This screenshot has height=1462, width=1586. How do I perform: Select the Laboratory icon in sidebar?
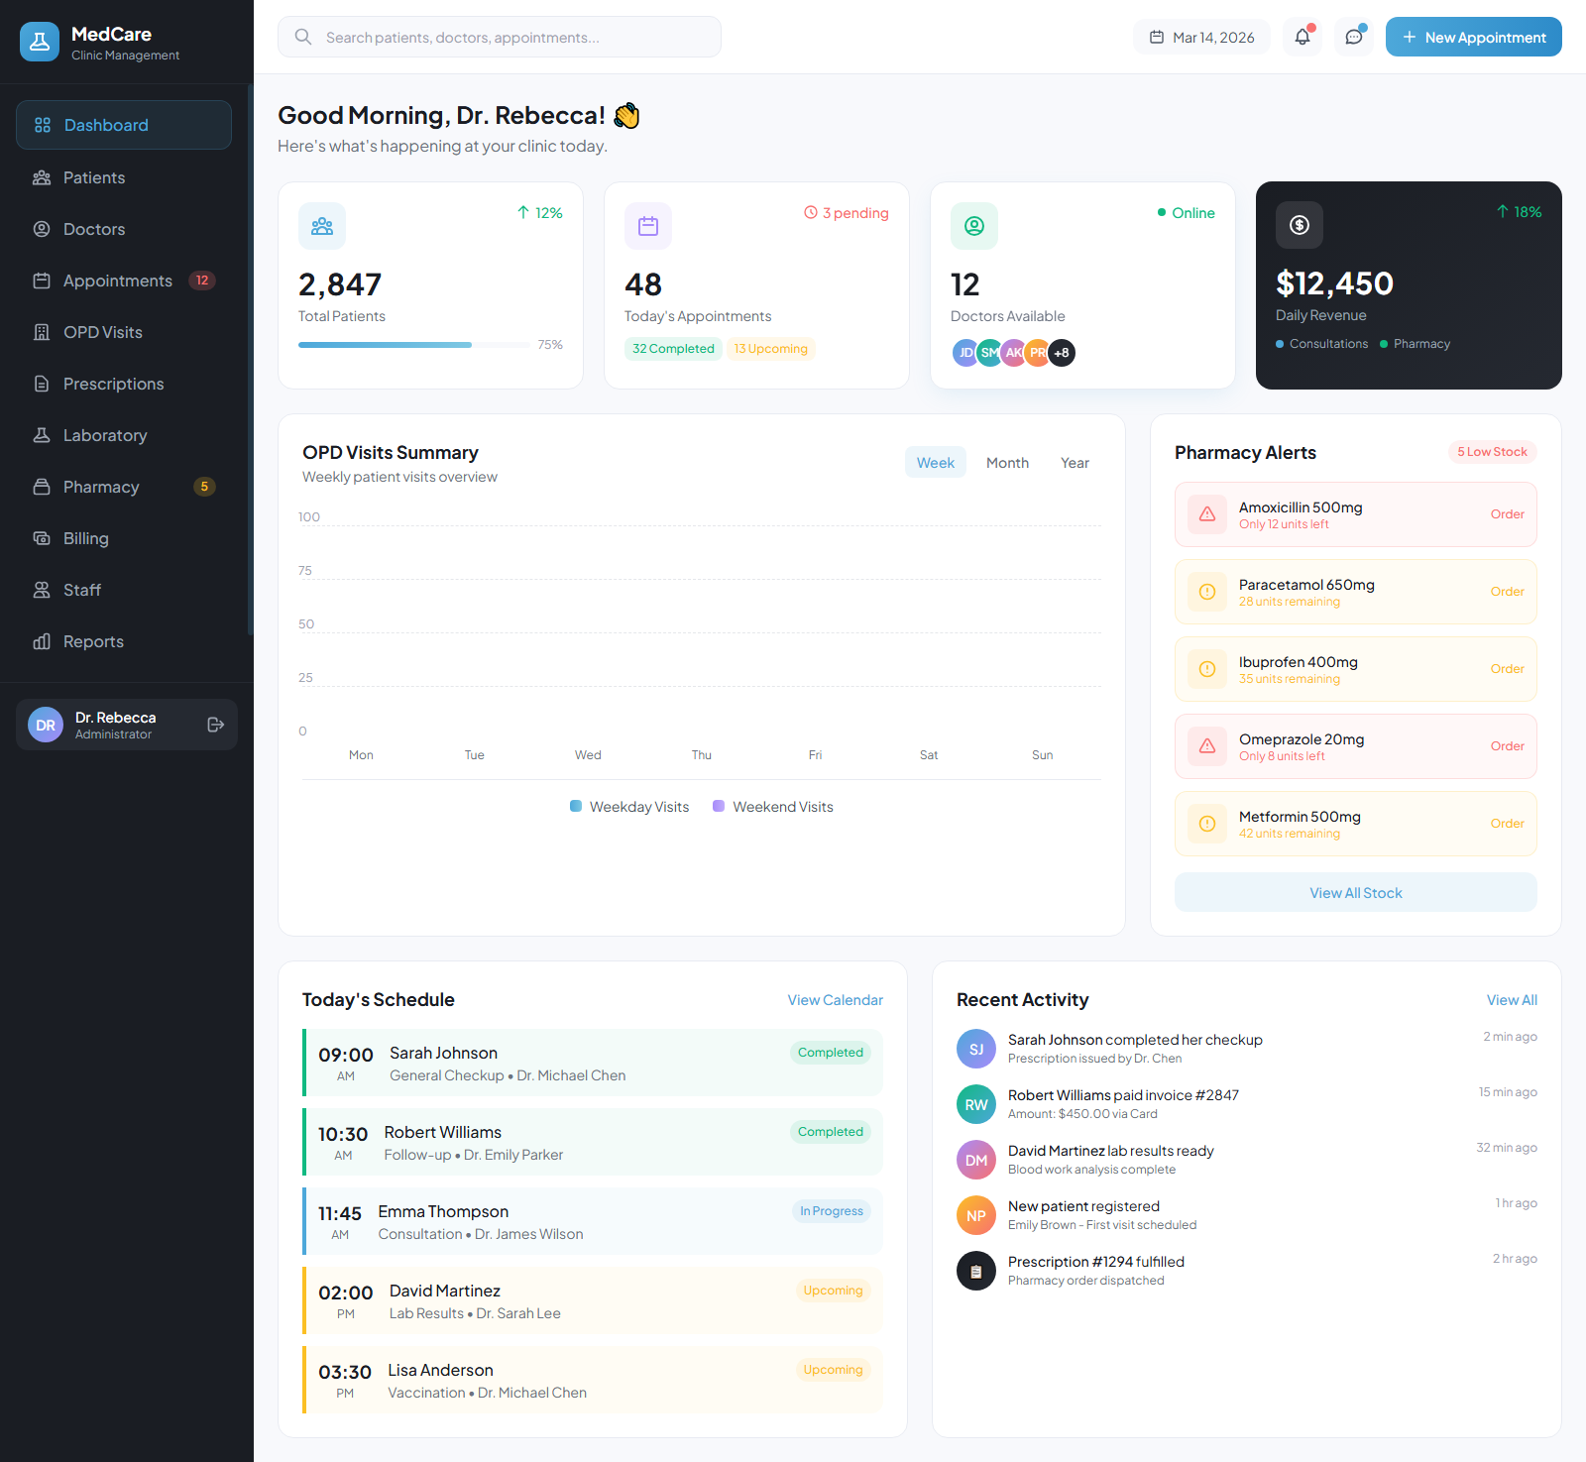point(42,434)
